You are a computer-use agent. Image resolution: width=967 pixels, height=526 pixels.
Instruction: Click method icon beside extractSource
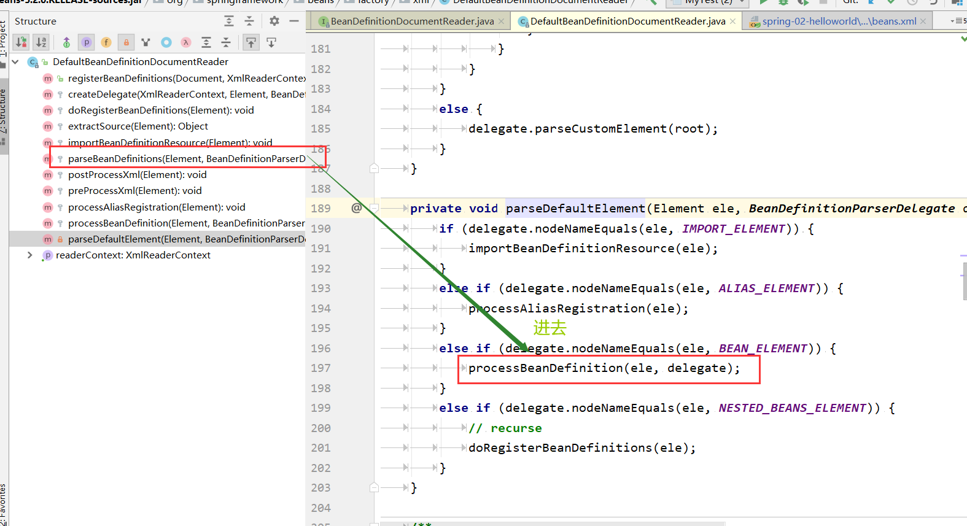tap(48, 126)
